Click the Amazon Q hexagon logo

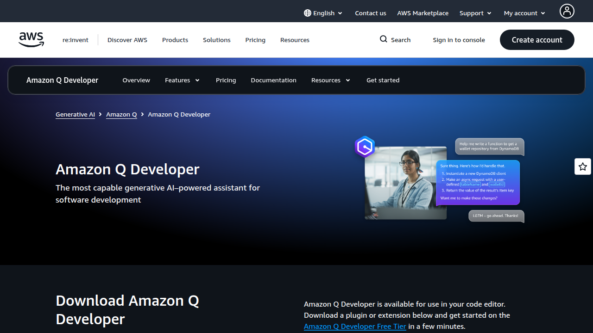tap(365, 147)
